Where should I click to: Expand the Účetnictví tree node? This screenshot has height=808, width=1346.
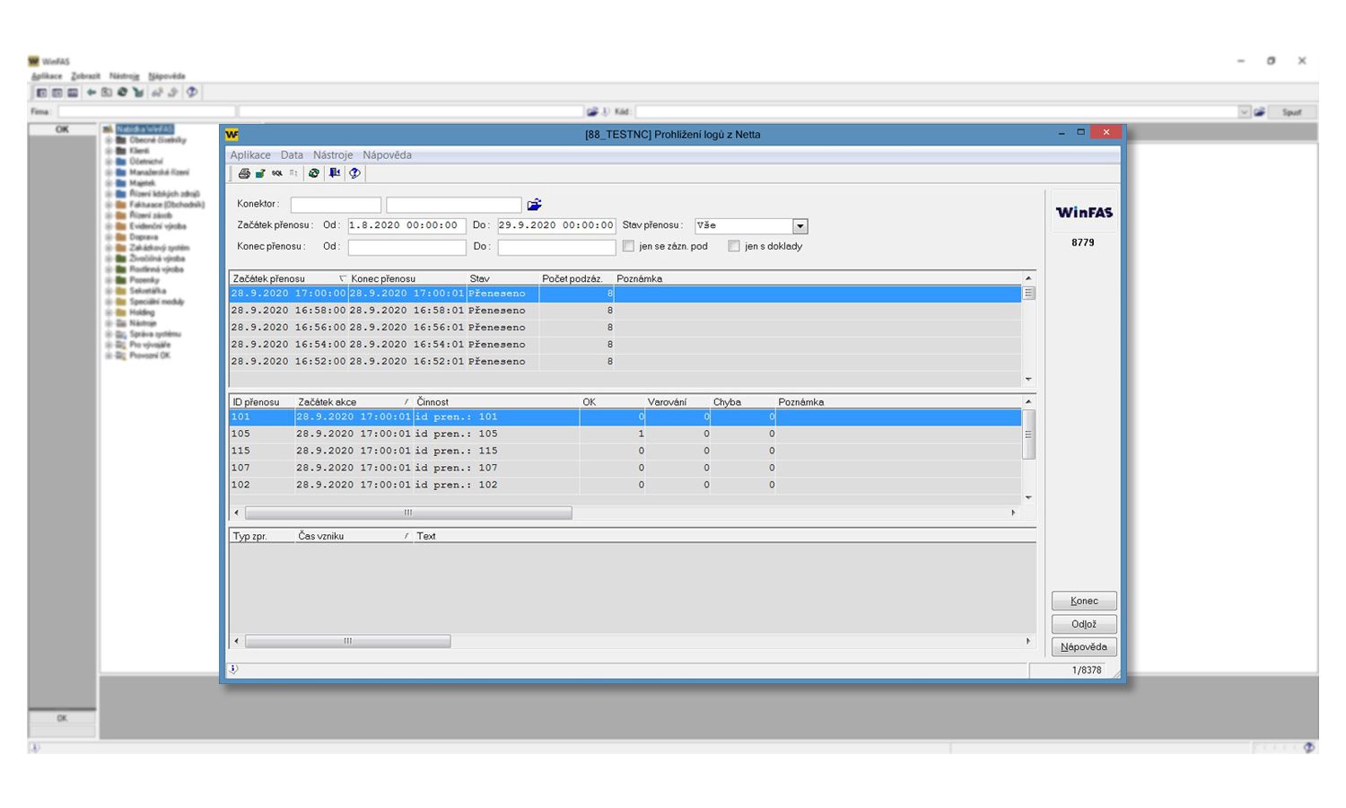109,162
